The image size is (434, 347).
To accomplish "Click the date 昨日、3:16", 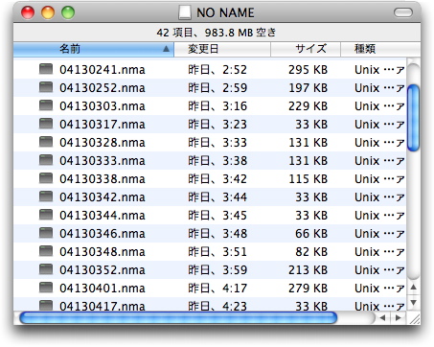I will (217, 106).
